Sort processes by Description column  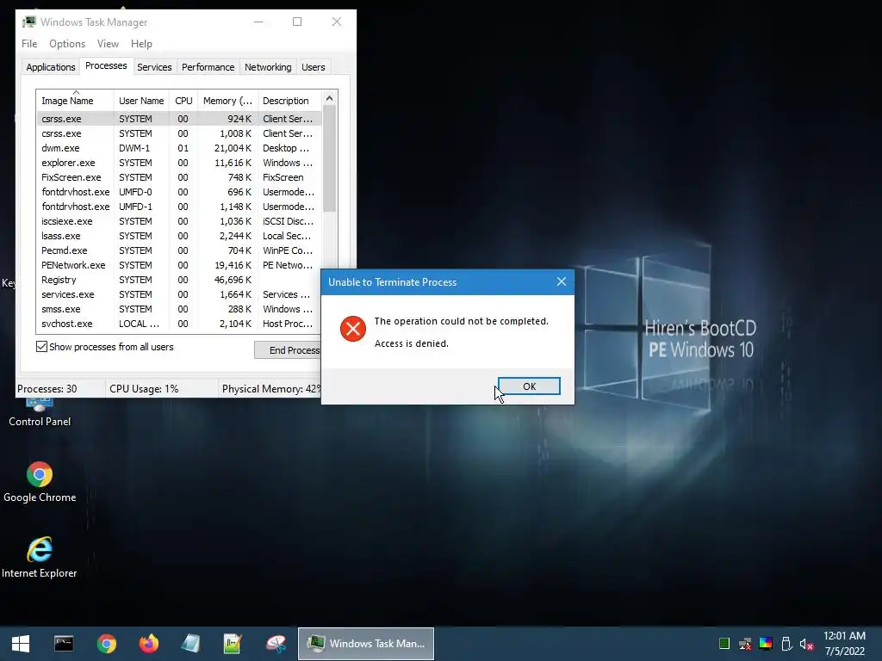[289, 101]
